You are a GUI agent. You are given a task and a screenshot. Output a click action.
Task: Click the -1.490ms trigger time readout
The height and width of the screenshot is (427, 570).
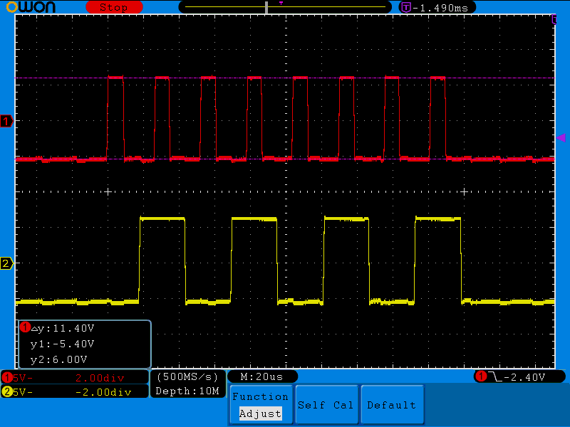(x=440, y=8)
